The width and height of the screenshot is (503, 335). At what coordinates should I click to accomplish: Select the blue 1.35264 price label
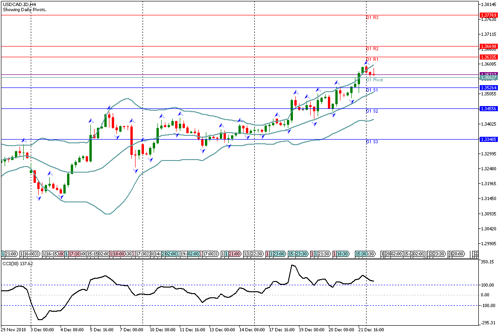click(488, 88)
